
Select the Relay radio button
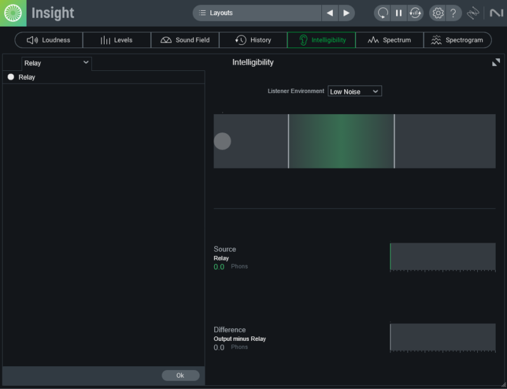point(11,77)
